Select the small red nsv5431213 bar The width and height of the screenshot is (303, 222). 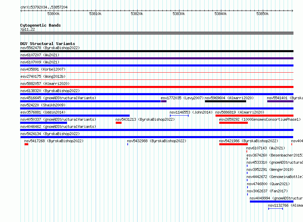pyautogui.click(x=119, y=123)
